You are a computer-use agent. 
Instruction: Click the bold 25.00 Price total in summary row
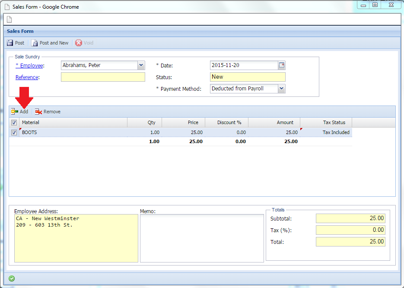click(x=196, y=141)
